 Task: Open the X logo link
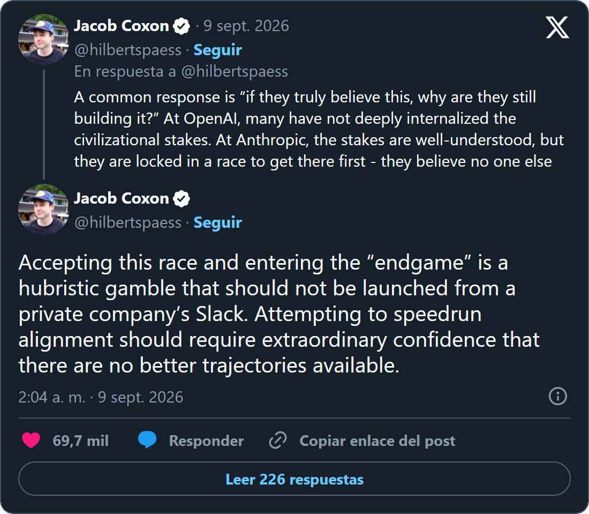click(x=557, y=27)
